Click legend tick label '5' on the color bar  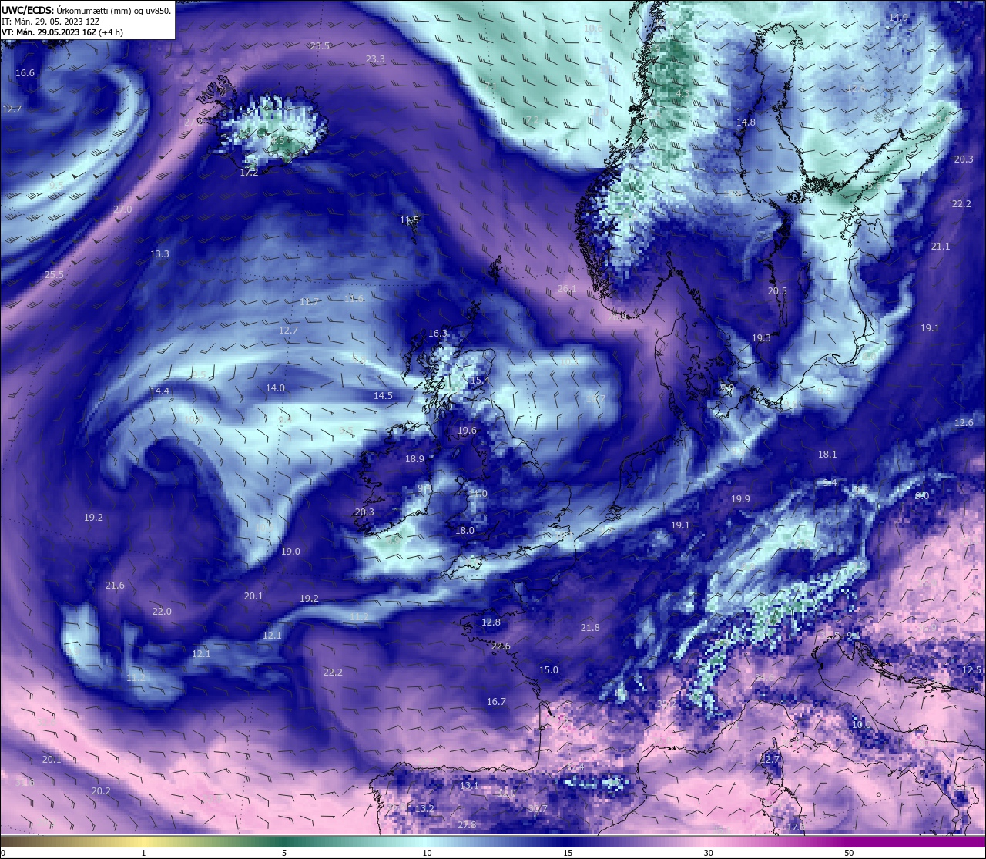coord(284,853)
